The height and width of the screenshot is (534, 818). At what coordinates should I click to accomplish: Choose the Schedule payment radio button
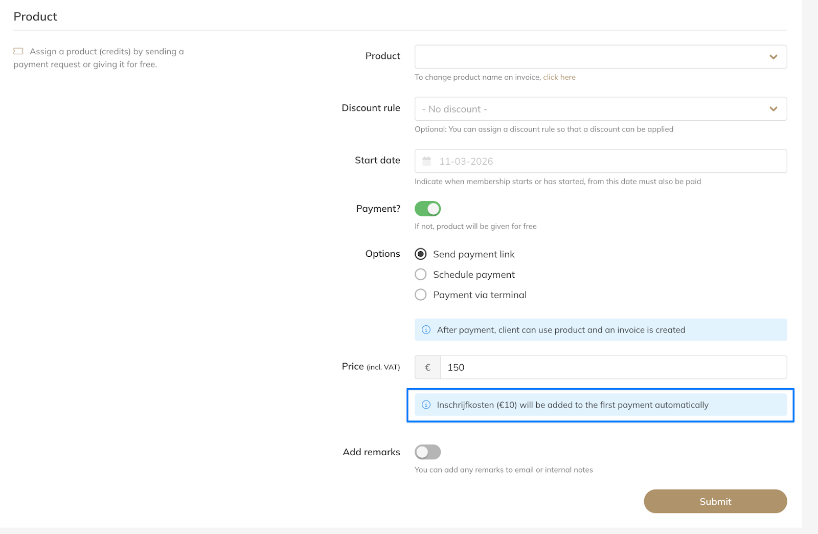[x=421, y=275]
